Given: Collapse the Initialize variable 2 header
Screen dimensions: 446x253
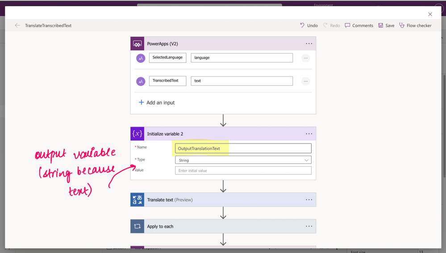Looking at the screenshot, I should click(223, 133).
